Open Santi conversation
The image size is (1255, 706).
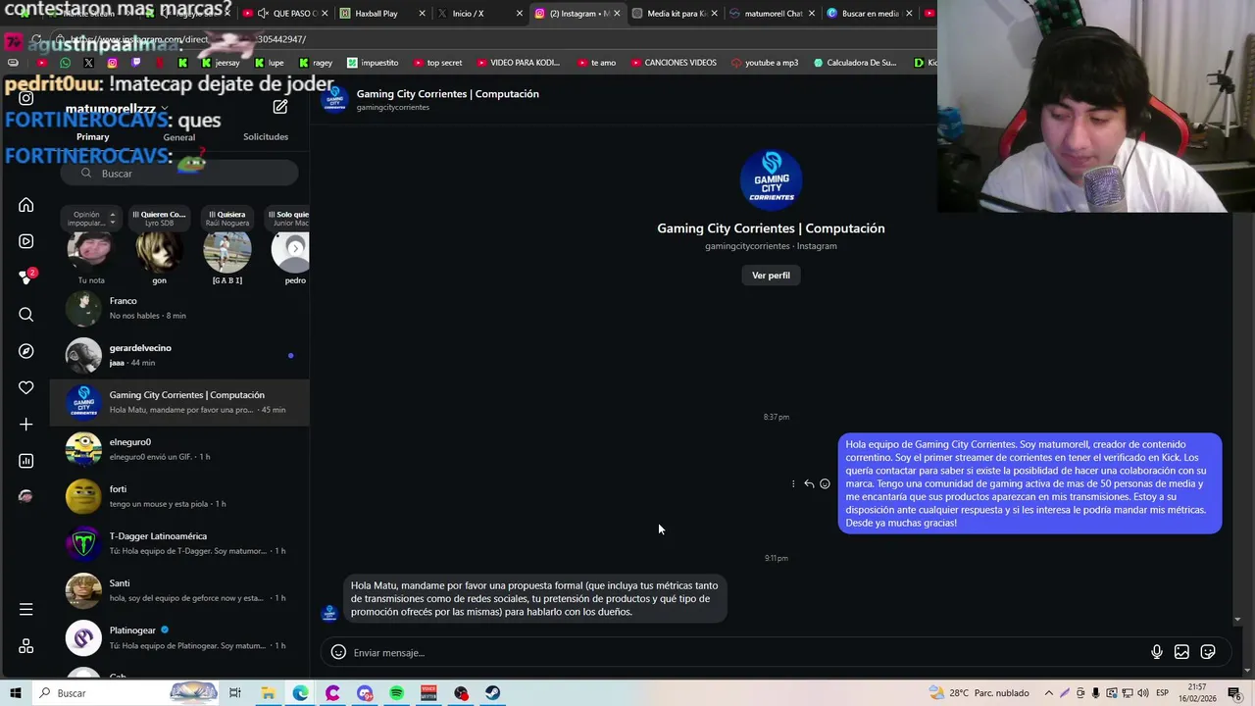(x=179, y=590)
